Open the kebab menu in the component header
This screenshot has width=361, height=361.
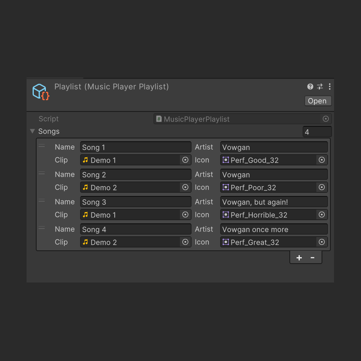coord(329,87)
